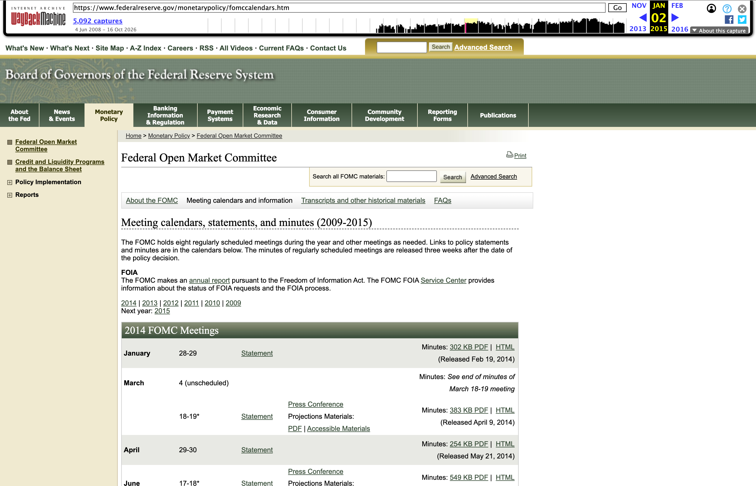The width and height of the screenshot is (756, 486).
Task: Open FOIA Service Center link
Action: pyautogui.click(x=443, y=281)
